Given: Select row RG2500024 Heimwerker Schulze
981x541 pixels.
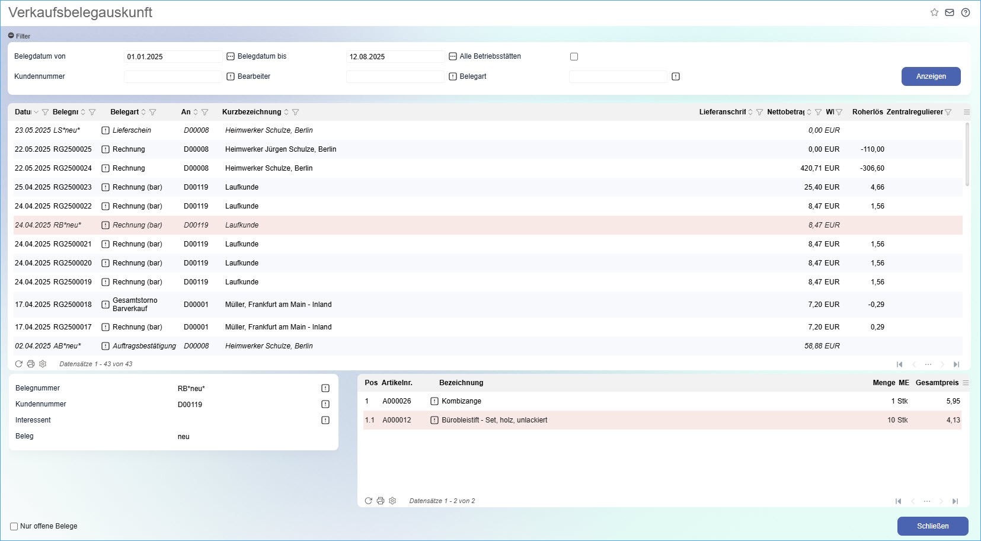Looking at the screenshot, I should click(x=488, y=168).
